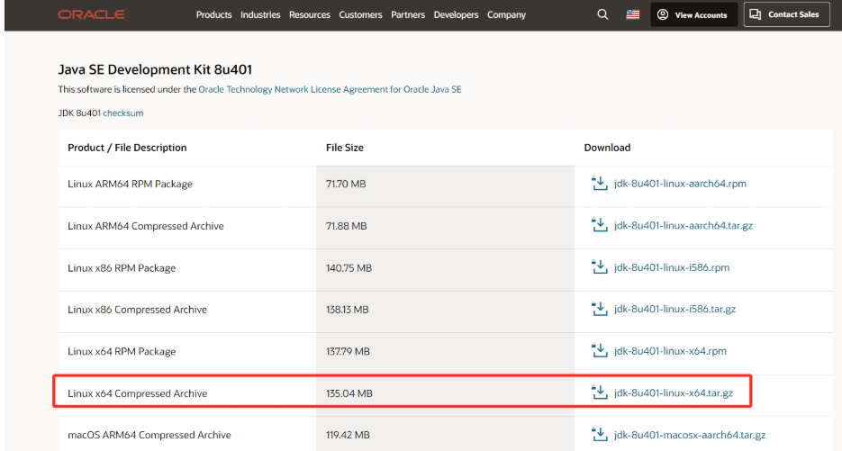Open the Customers menu
The width and height of the screenshot is (842, 451).
click(x=360, y=15)
